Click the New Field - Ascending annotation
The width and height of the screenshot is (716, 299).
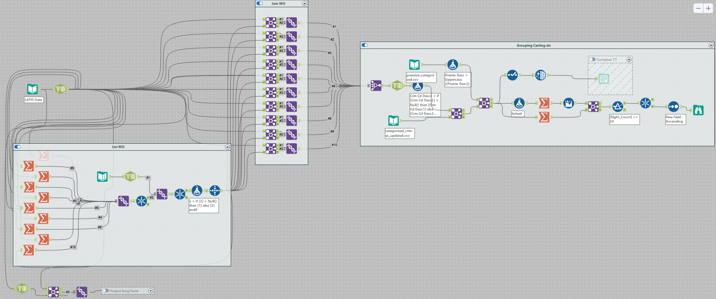click(675, 120)
